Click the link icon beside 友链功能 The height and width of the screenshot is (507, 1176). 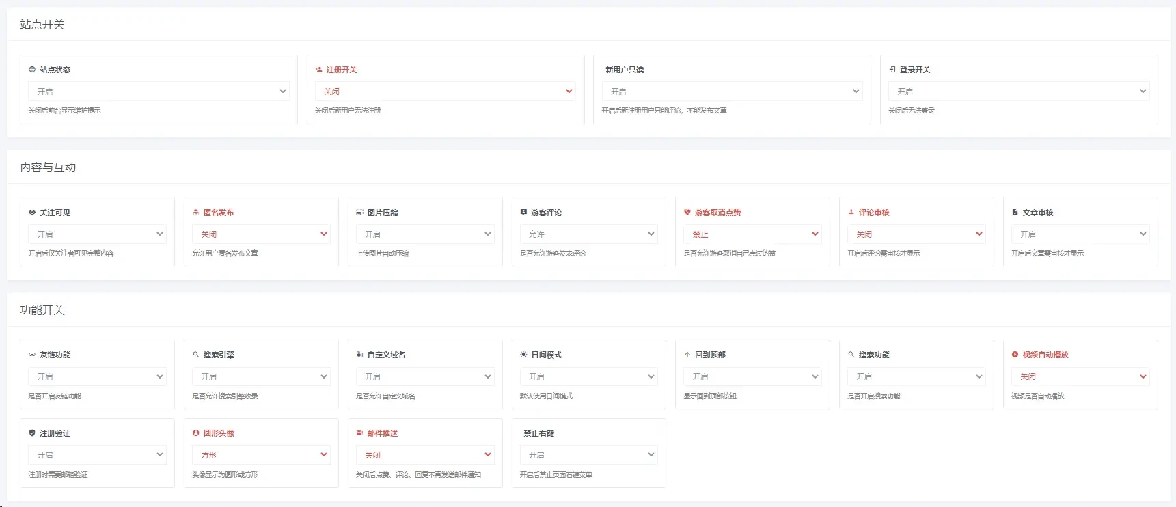(x=32, y=355)
